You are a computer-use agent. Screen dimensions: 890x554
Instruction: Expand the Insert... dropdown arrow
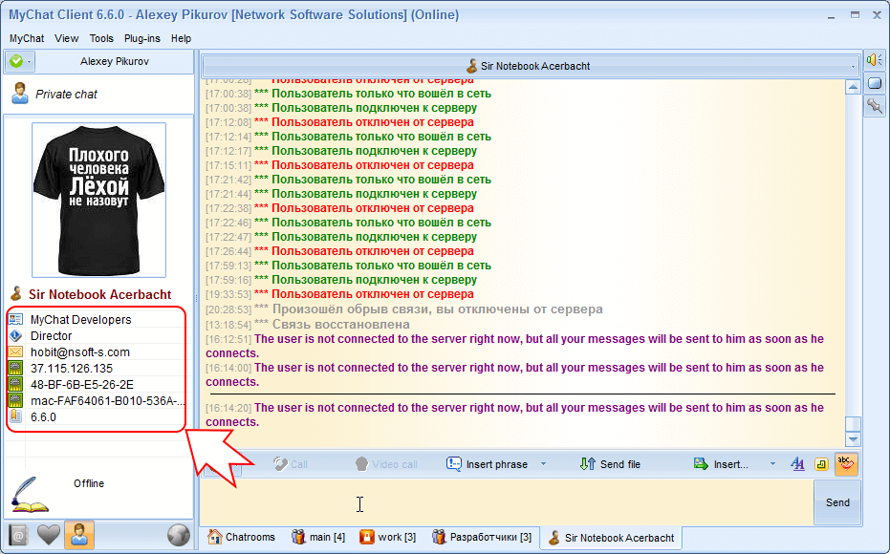(x=772, y=464)
